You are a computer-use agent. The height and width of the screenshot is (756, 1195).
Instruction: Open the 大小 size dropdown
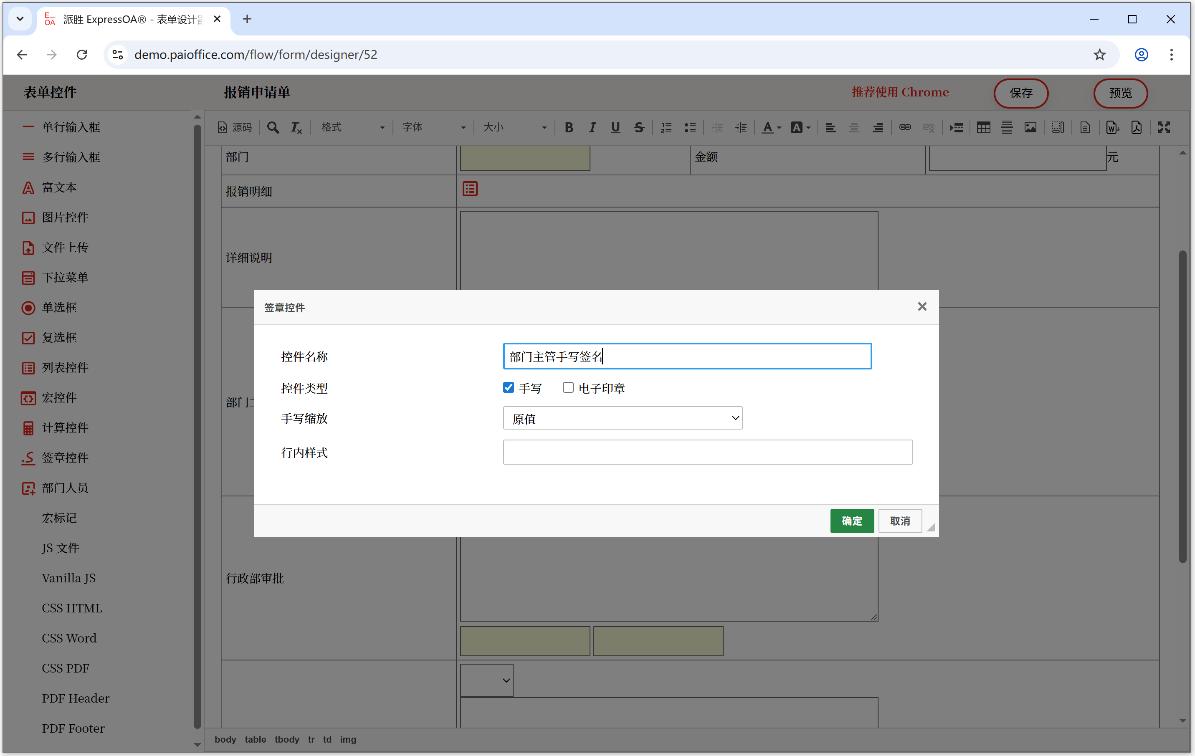[x=514, y=127]
